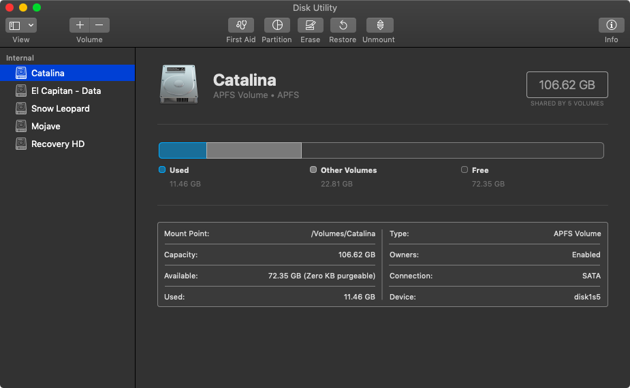Click the Catalina volume title heading
Screen dimensions: 630x388
click(245, 80)
